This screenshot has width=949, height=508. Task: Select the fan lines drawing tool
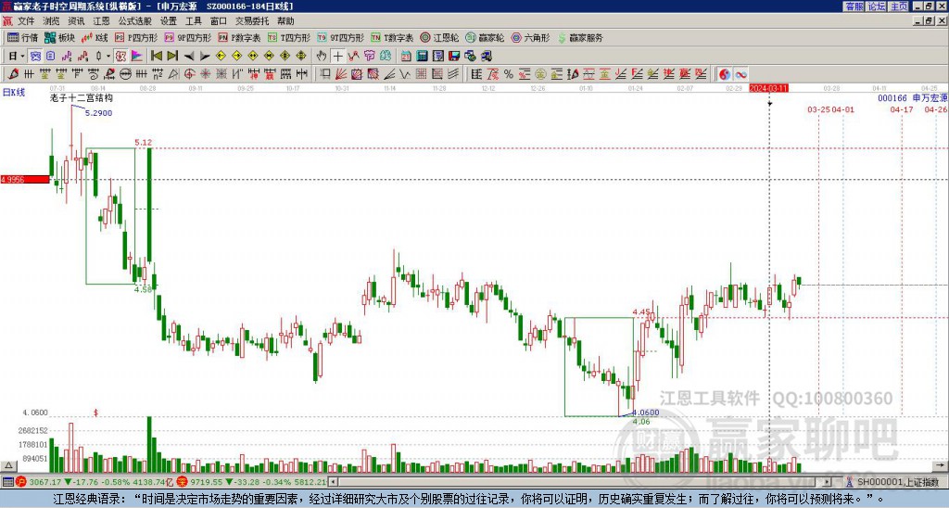click(341, 74)
